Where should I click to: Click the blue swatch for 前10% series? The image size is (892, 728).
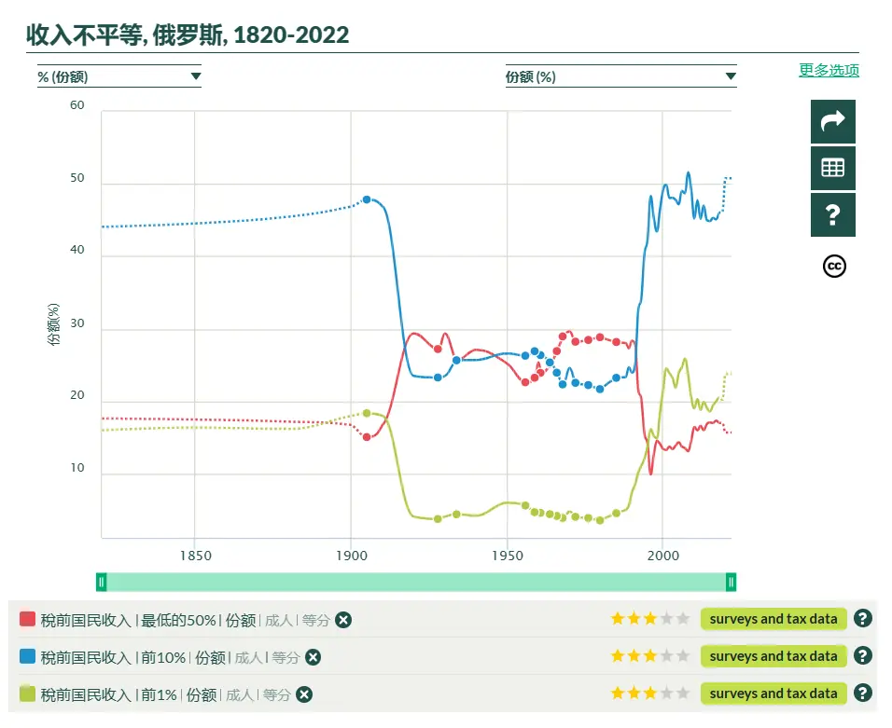(27, 656)
